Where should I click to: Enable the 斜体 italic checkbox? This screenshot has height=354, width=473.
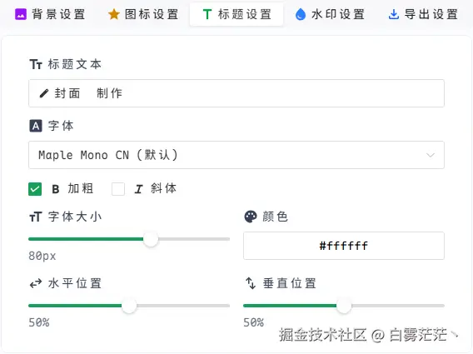point(118,189)
